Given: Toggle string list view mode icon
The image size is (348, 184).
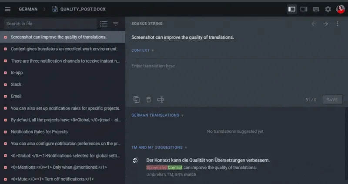Looking at the screenshot, I should point(104,23).
